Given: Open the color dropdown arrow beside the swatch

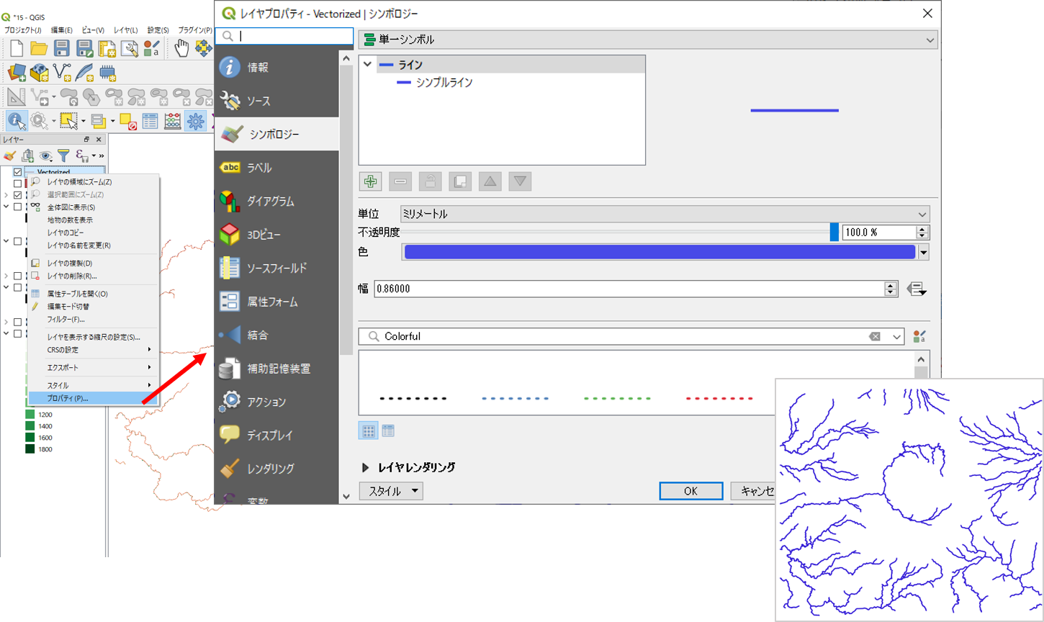Looking at the screenshot, I should click(924, 253).
